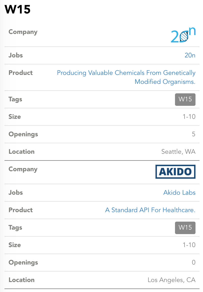
Task: Open the 20n jobs link
Action: pyautogui.click(x=190, y=55)
